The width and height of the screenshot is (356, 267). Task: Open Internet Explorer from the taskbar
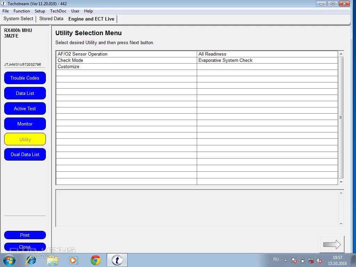pyautogui.click(x=31, y=260)
